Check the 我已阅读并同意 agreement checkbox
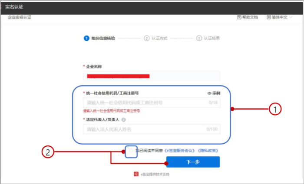This screenshot has height=184, width=304. click(x=131, y=151)
